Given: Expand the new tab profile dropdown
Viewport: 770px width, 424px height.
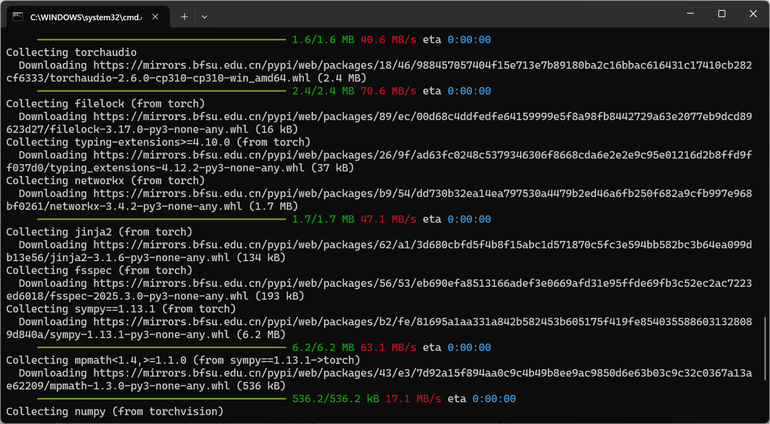Looking at the screenshot, I should (x=205, y=17).
